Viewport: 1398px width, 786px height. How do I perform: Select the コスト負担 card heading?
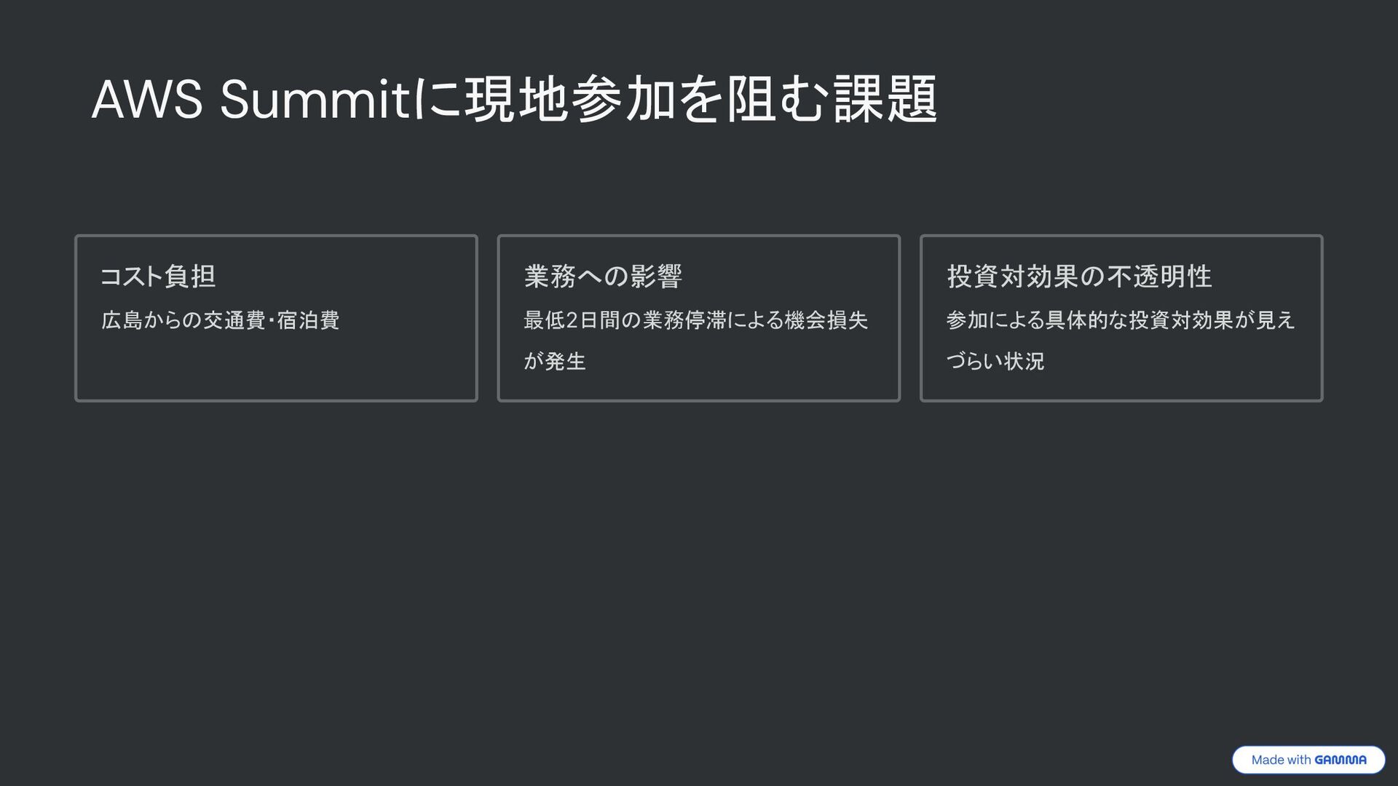click(158, 277)
